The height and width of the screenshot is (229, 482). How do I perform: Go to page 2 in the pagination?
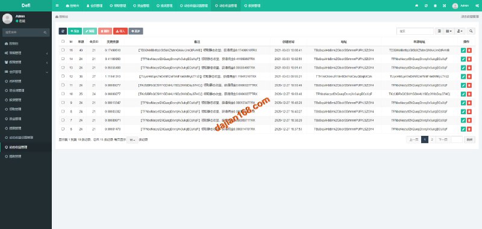click(432, 139)
